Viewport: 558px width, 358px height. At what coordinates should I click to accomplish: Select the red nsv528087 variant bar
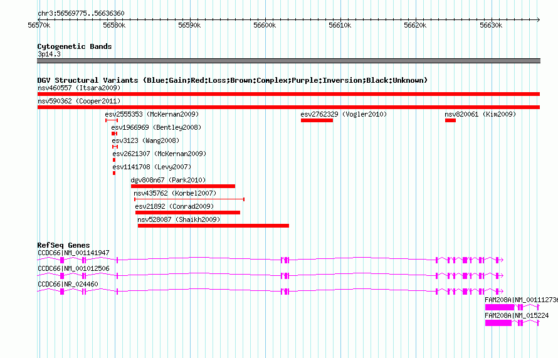(213, 226)
